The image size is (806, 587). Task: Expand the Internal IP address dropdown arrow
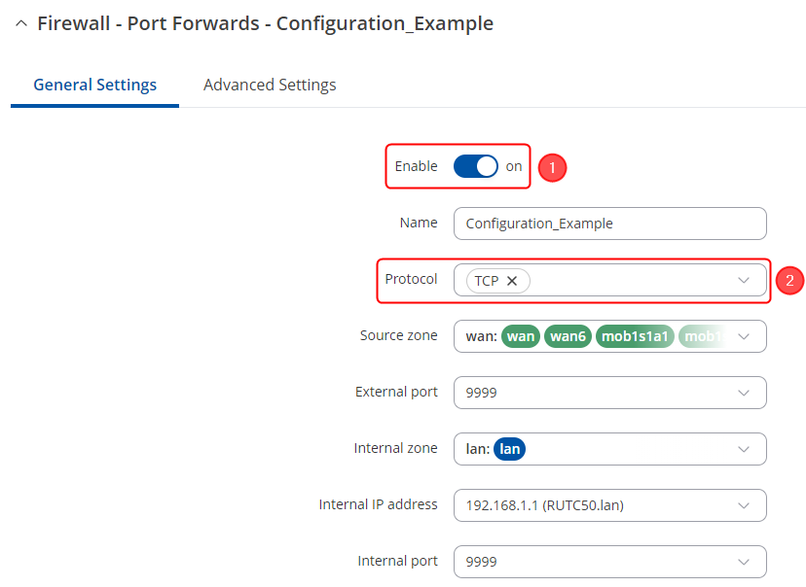coord(745,505)
